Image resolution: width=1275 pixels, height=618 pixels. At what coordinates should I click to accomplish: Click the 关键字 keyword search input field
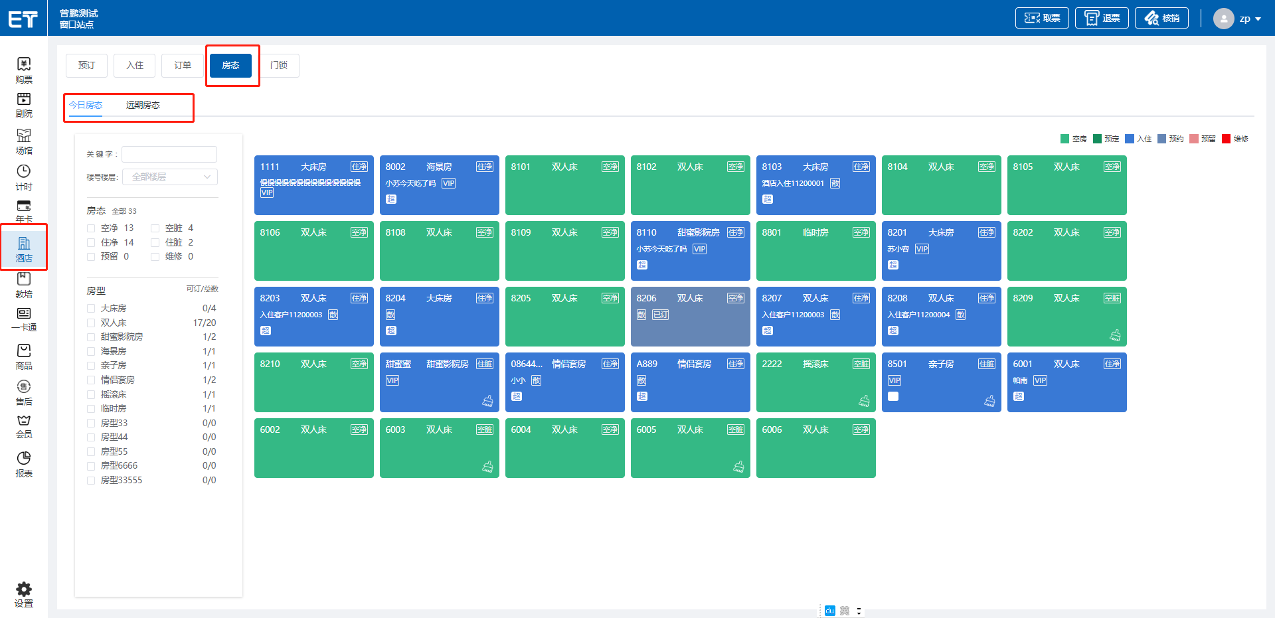(x=169, y=154)
